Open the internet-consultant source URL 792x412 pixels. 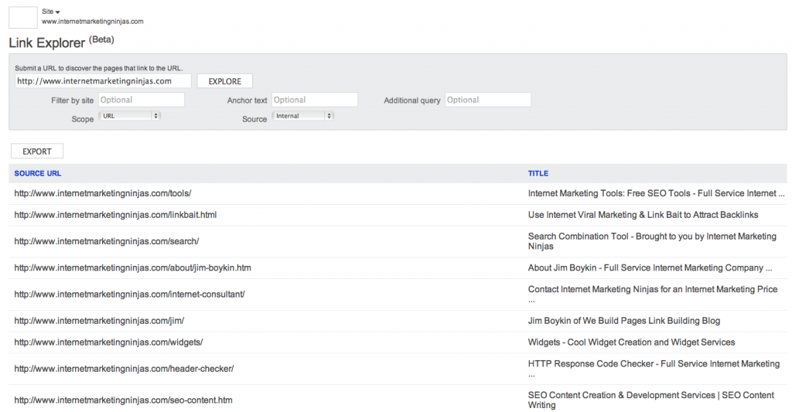point(129,295)
